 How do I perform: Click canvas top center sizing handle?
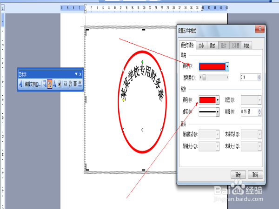coord(143,30)
